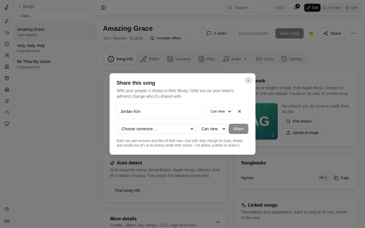Click the app logo music note

pyautogui.click(x=7, y=8)
